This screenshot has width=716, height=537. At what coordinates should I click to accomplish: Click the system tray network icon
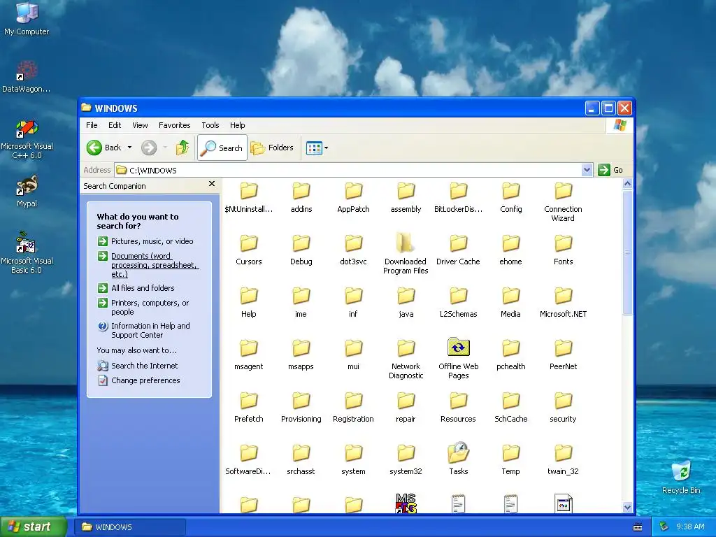tap(664, 527)
